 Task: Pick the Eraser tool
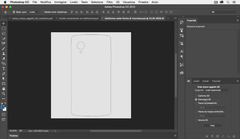(4, 58)
